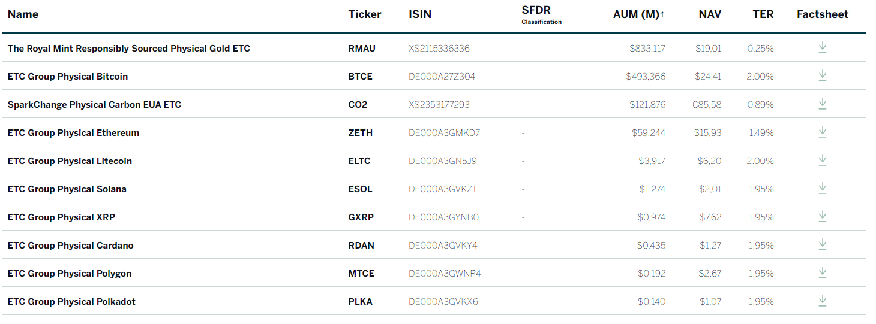Screen dimensions: 876x324
Task: Download factsheet for Physical Cardano RDAN
Action: click(x=823, y=244)
